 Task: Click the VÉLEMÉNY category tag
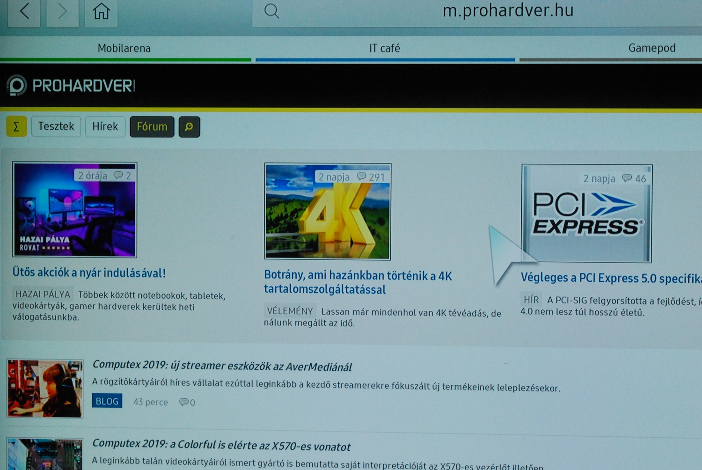(x=290, y=311)
